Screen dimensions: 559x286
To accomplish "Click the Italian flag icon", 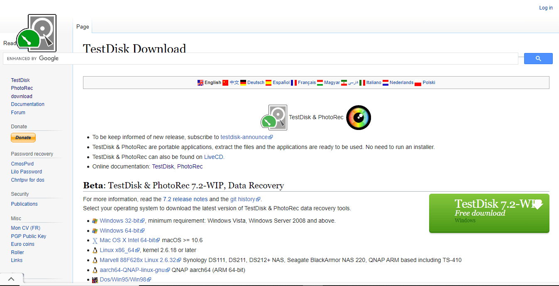I will click(362, 83).
